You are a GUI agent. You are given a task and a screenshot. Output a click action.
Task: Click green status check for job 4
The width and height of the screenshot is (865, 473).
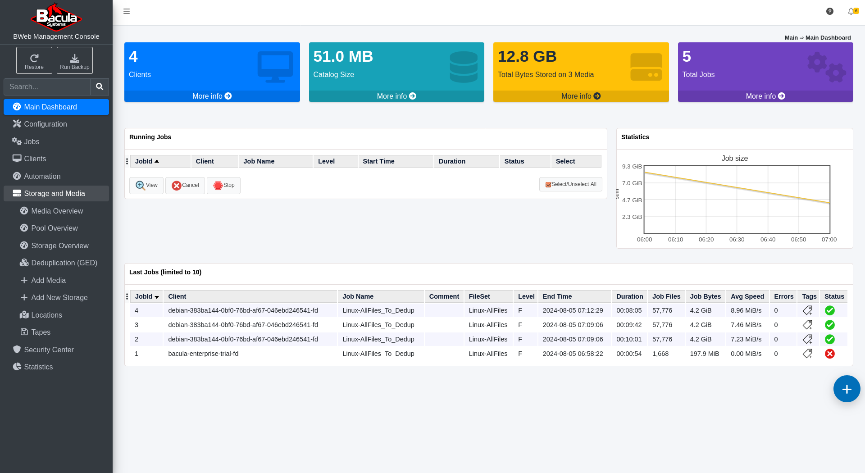830,310
